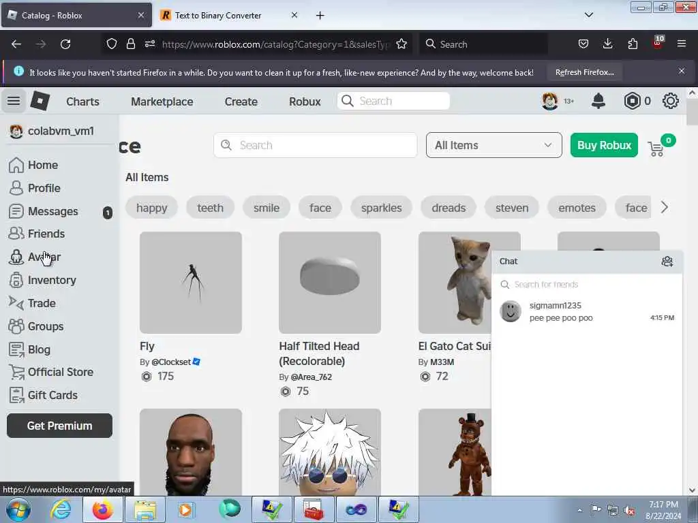Open the Roblox hamburger navigation menu

point(14,101)
